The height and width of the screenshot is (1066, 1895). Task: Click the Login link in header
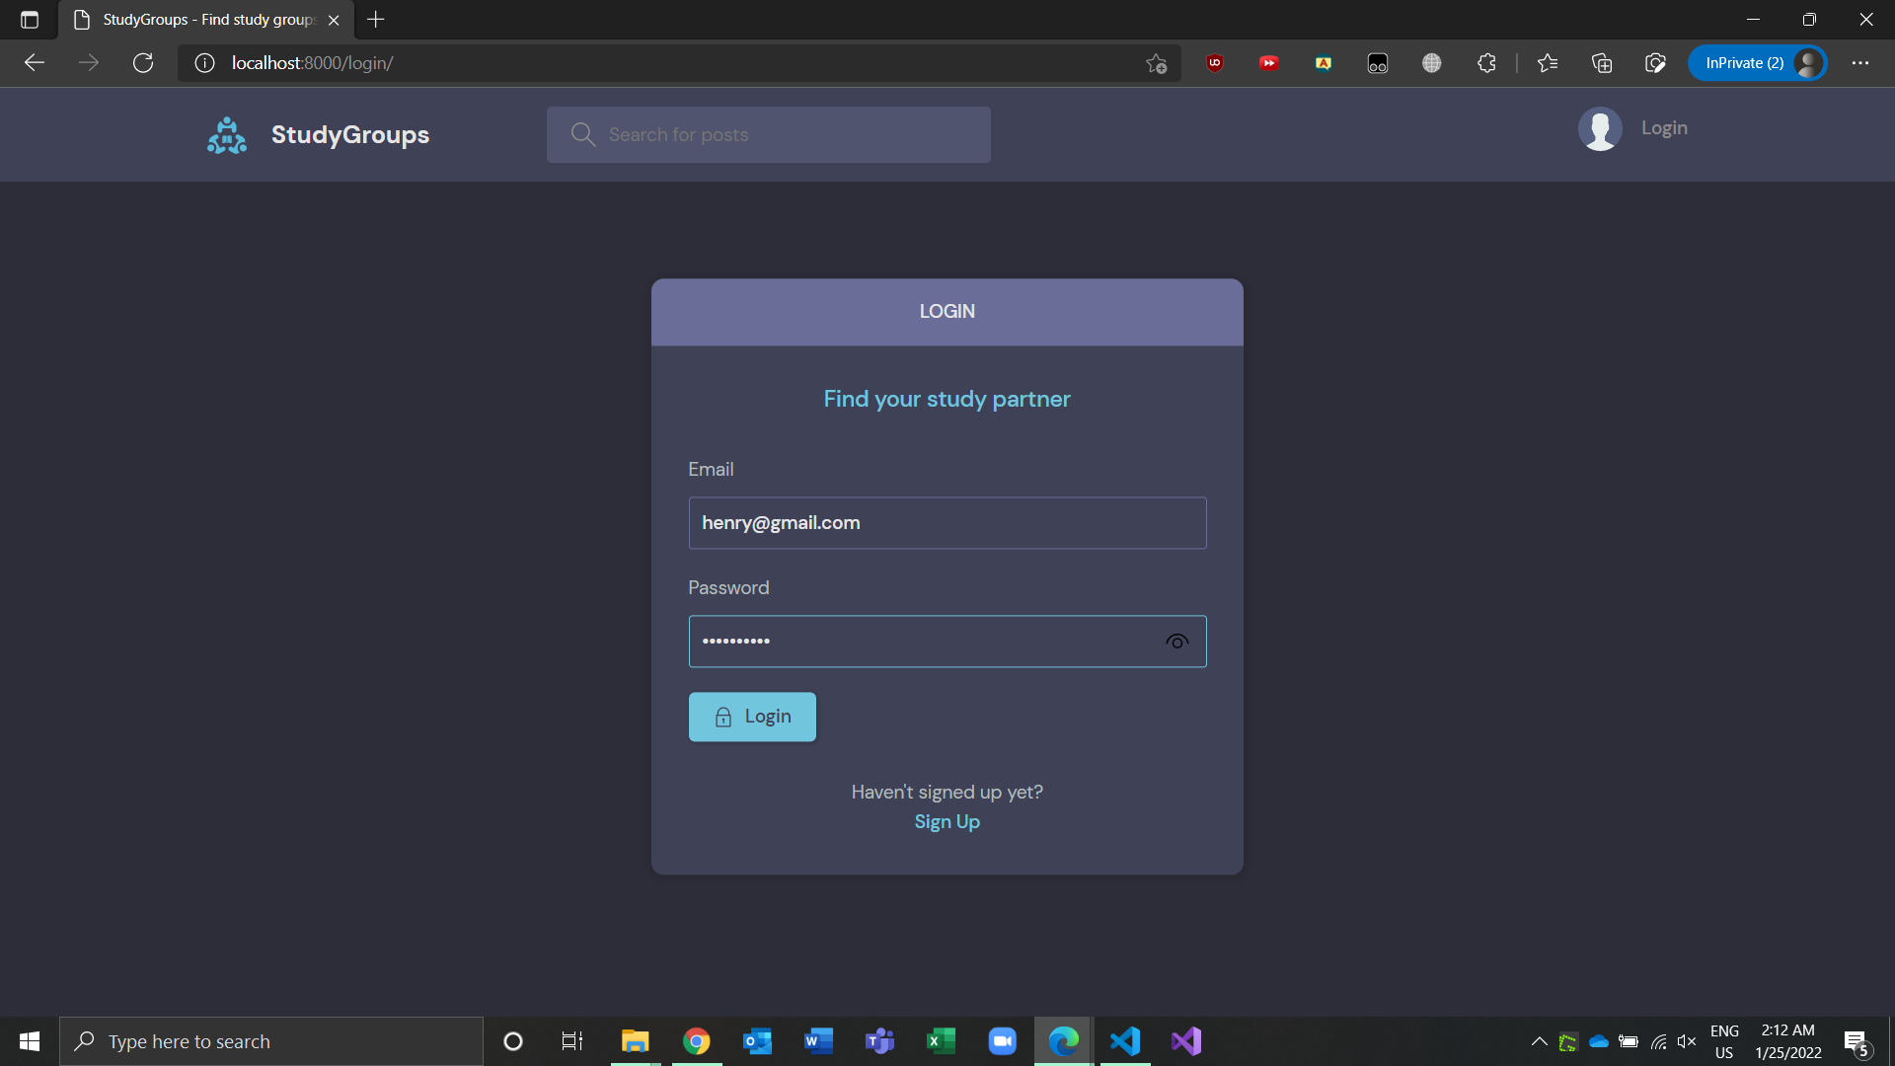pyautogui.click(x=1664, y=128)
